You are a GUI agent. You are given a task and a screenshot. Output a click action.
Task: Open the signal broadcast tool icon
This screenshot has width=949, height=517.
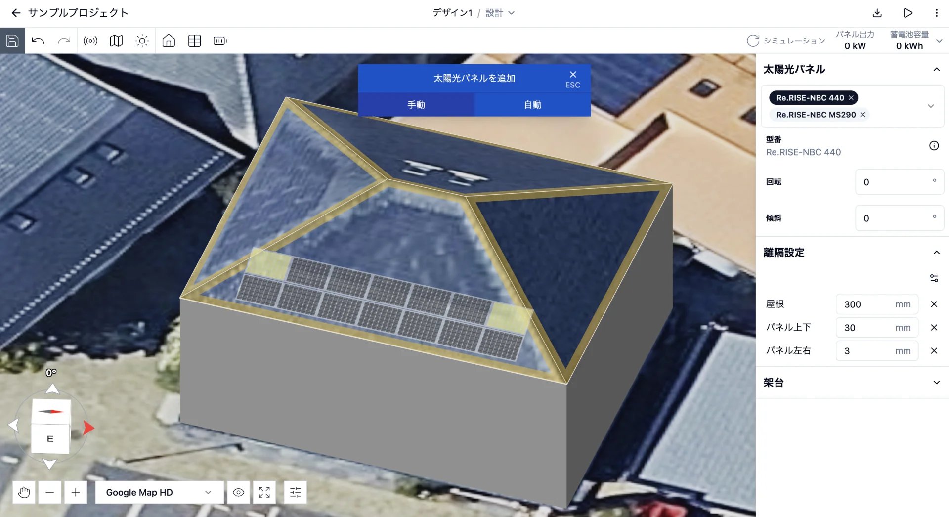(90, 41)
